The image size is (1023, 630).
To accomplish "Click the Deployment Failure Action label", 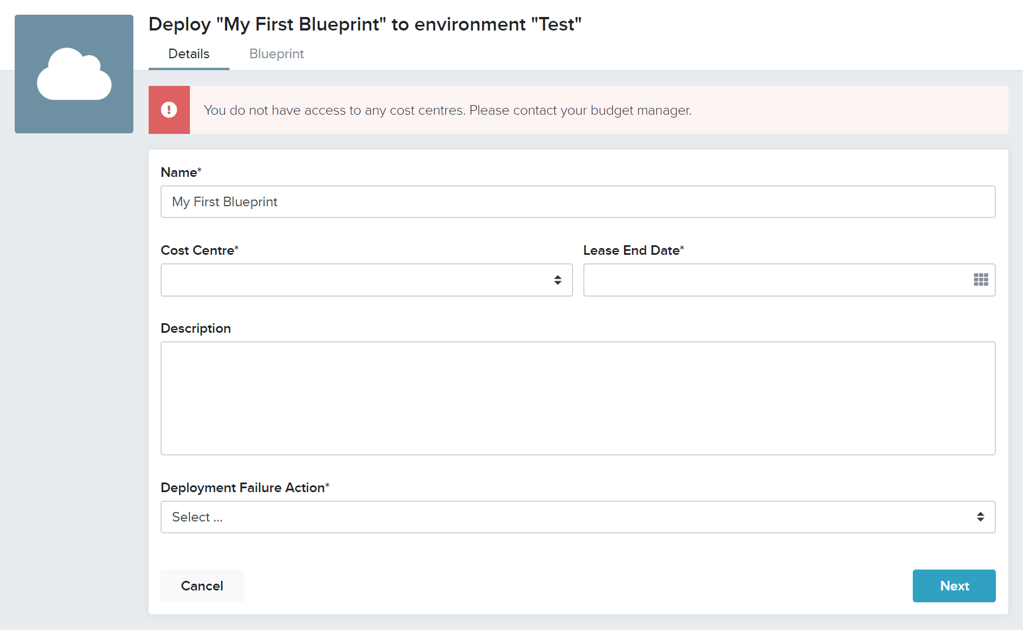I will coord(245,488).
